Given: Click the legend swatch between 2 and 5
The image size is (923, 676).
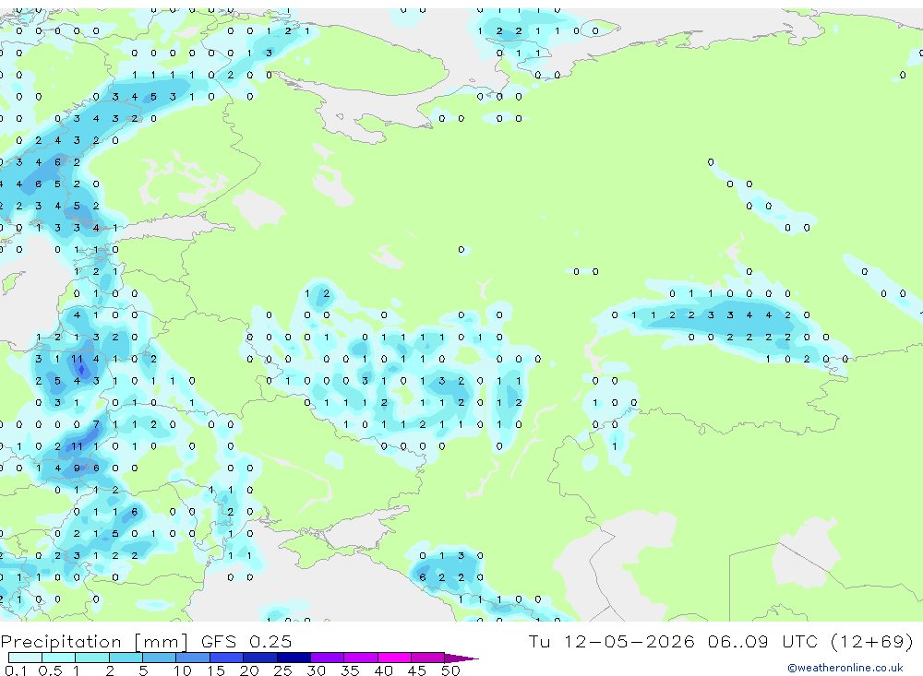Looking at the screenshot, I should [126, 658].
